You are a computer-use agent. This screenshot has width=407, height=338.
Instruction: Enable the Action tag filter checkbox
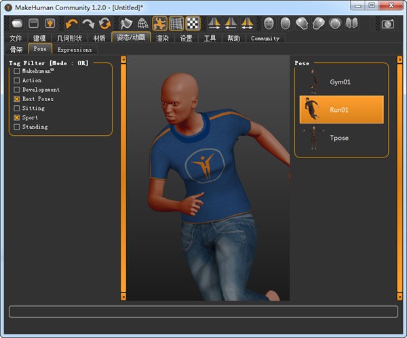[x=17, y=80]
